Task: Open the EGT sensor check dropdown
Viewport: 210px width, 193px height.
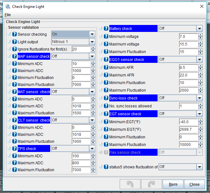Action: 200,114
